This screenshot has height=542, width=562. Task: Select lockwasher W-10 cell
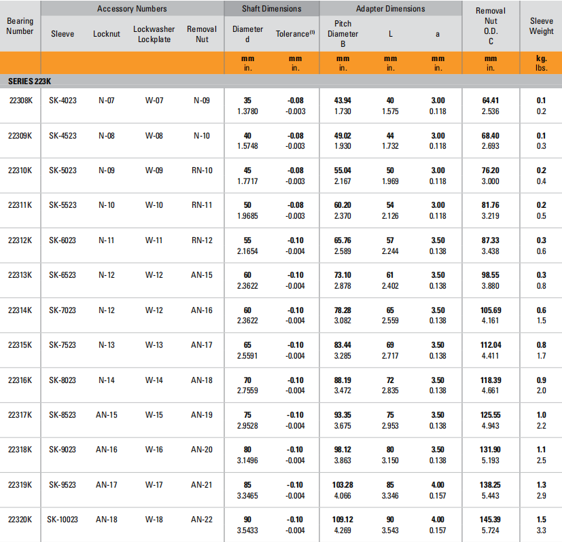coord(154,205)
